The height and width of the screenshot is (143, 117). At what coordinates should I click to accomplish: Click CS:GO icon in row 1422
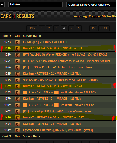(17, 111)
